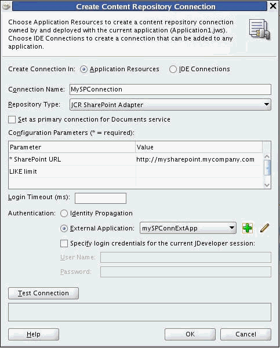Click the Cancel button
Viewport: 280px width, 348px height.
246,334
